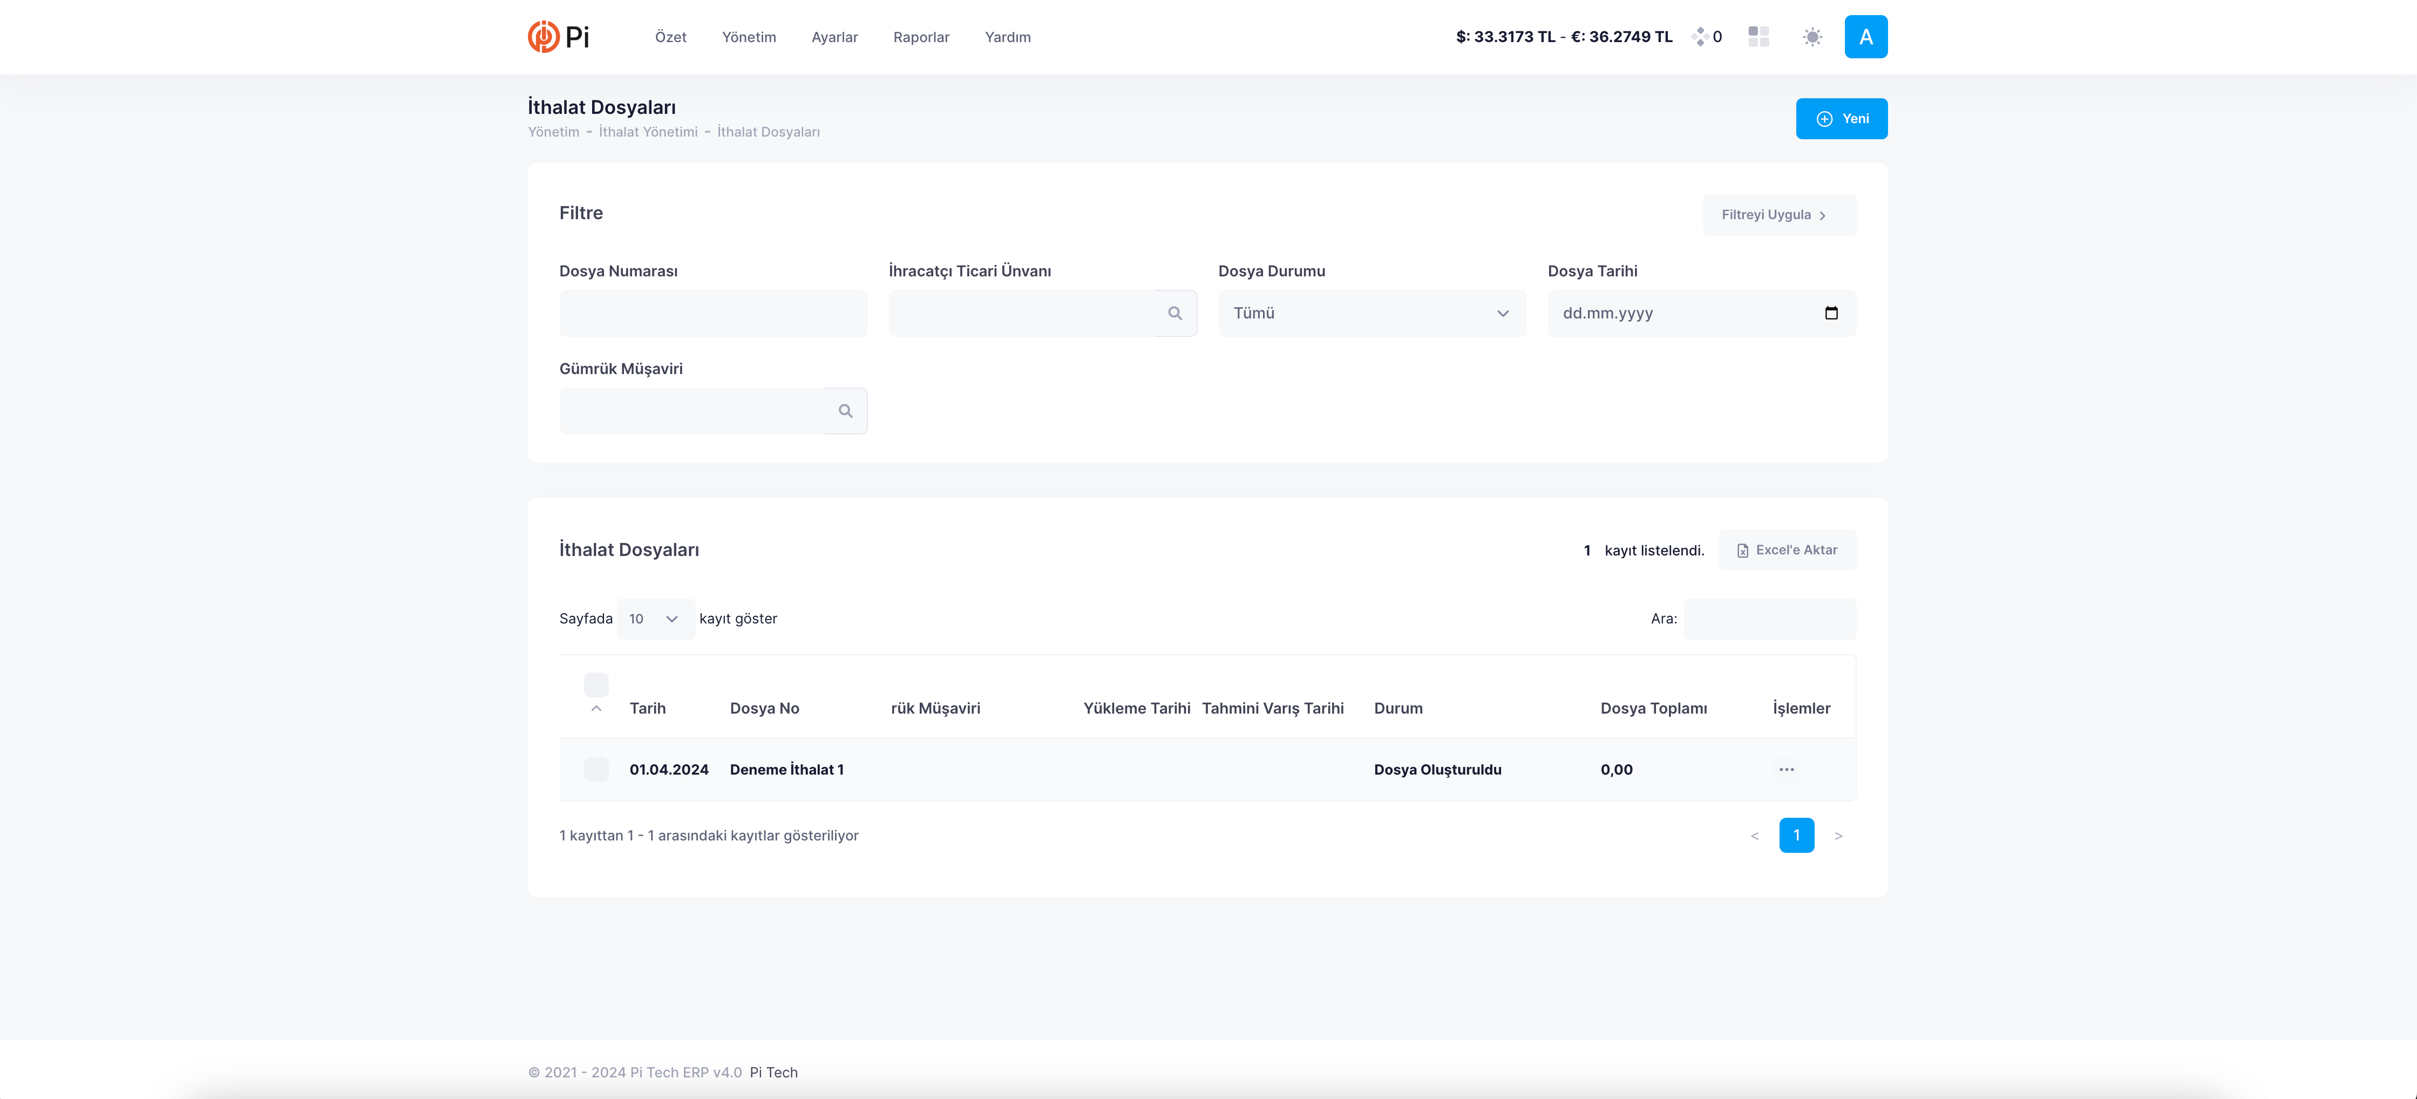Screen dimensions: 2417x1099
Task: Focus the Dosya Numarası input field
Action: point(713,314)
